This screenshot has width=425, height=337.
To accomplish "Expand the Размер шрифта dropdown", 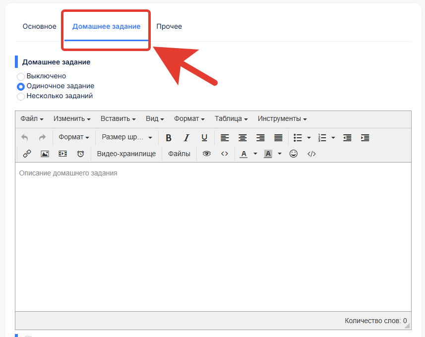I will 127,137.
